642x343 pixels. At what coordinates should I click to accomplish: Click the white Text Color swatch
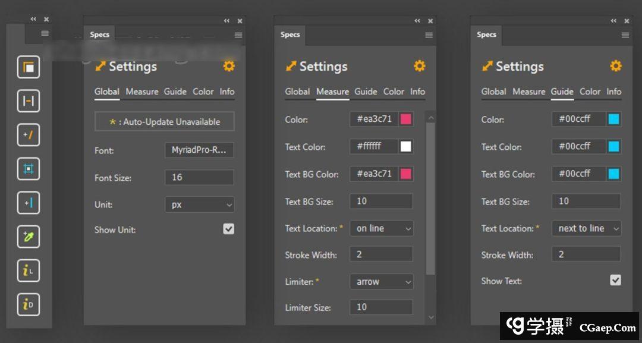click(x=406, y=147)
